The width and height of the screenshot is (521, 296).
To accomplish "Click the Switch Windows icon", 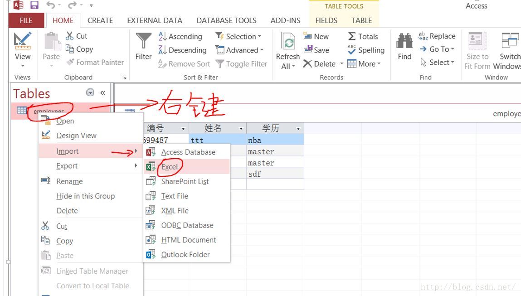I will tap(510, 41).
